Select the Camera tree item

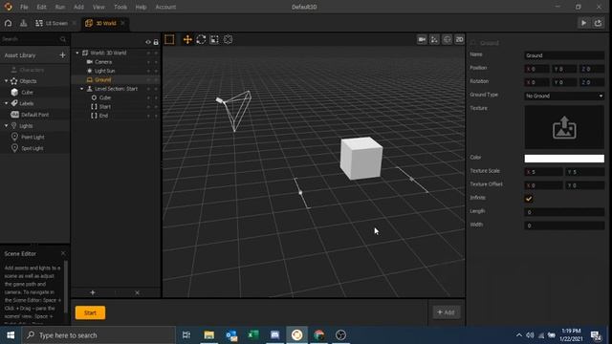pos(103,62)
